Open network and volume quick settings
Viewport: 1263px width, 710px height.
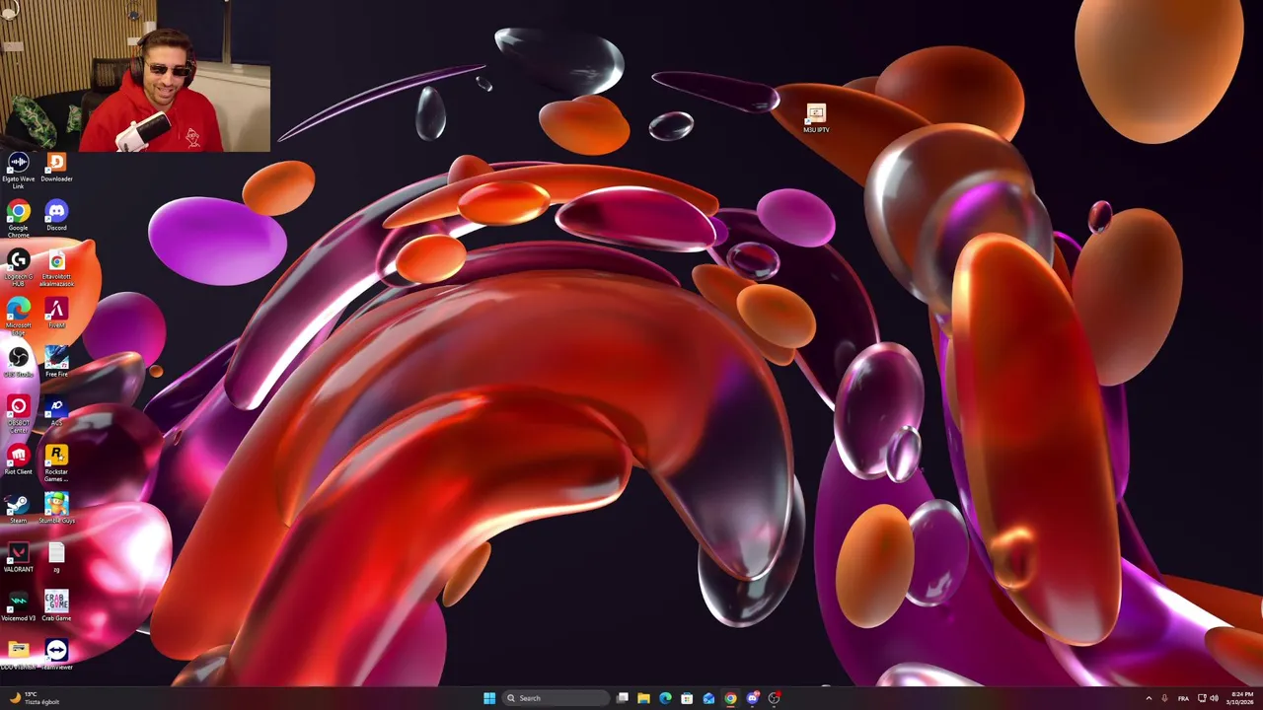1207,698
